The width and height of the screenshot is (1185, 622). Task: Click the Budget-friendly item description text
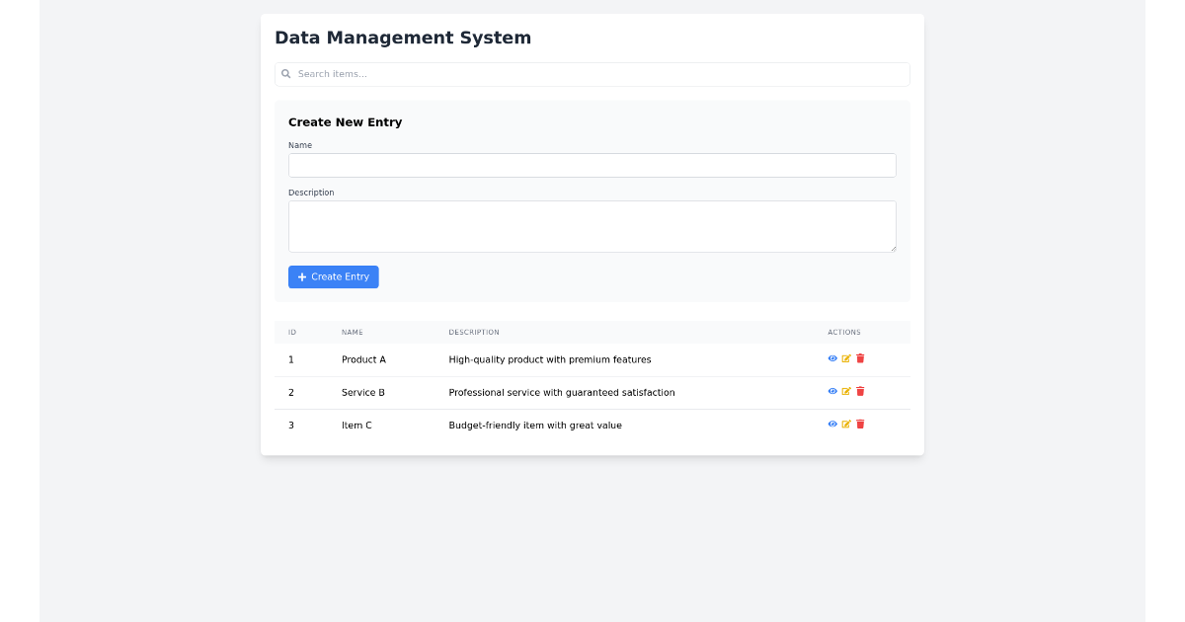point(535,426)
